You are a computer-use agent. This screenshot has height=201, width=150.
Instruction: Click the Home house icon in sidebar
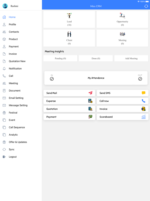tap(4, 17)
